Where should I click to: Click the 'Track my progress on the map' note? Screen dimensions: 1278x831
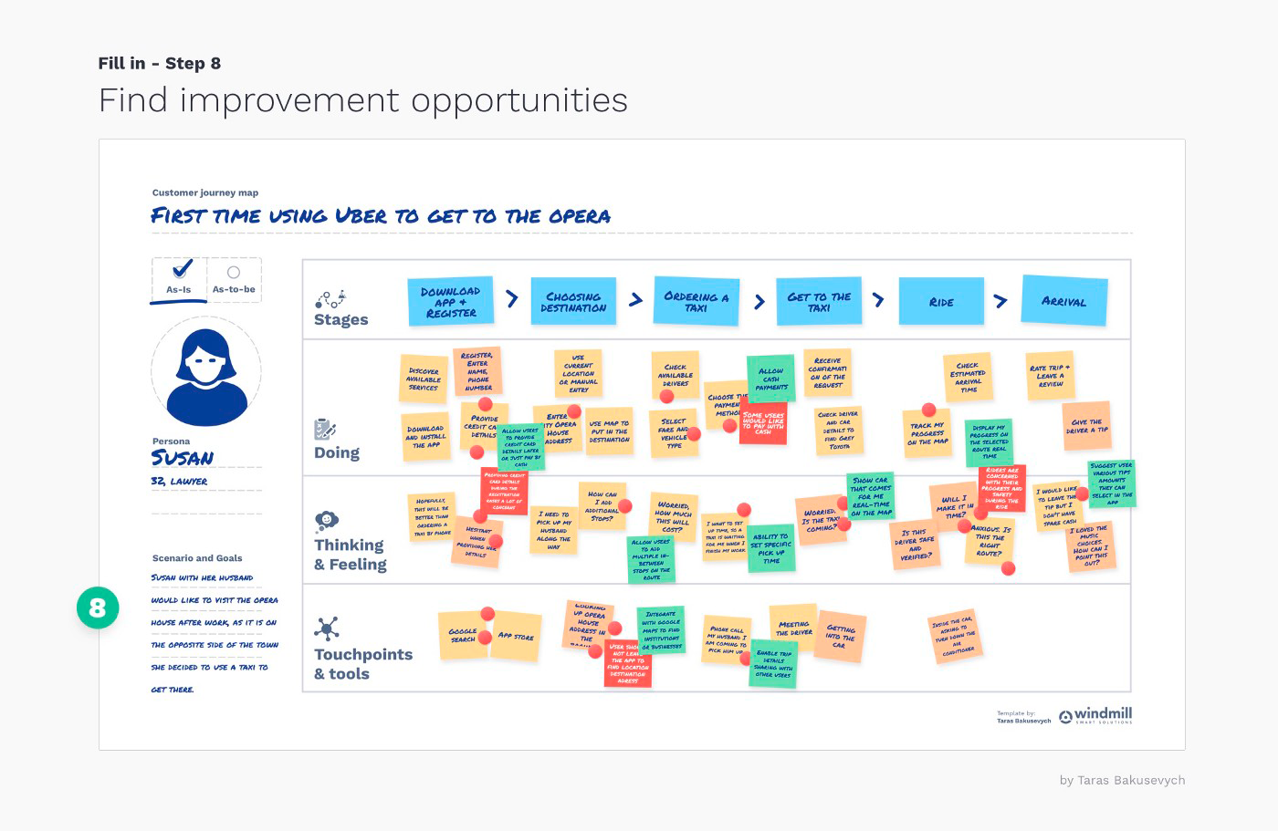(927, 433)
